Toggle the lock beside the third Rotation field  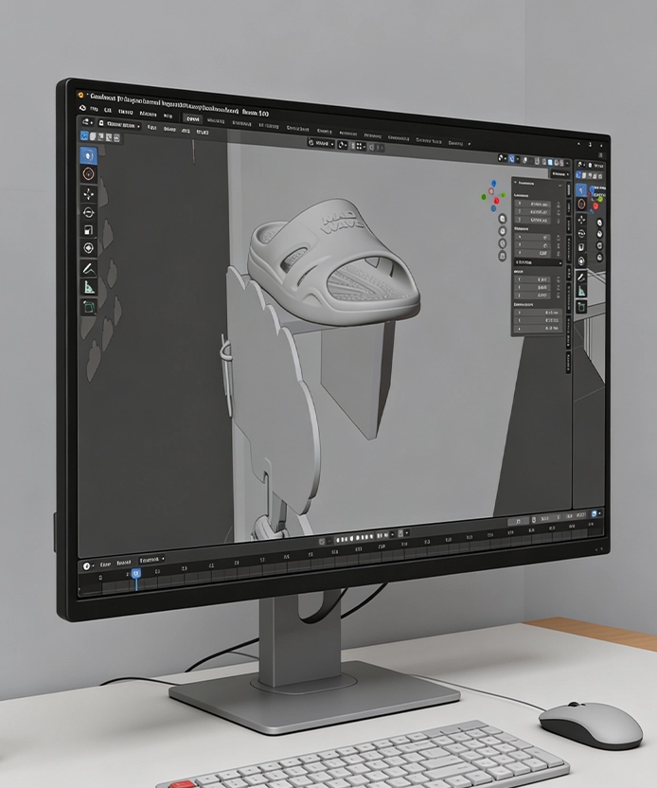(x=558, y=254)
